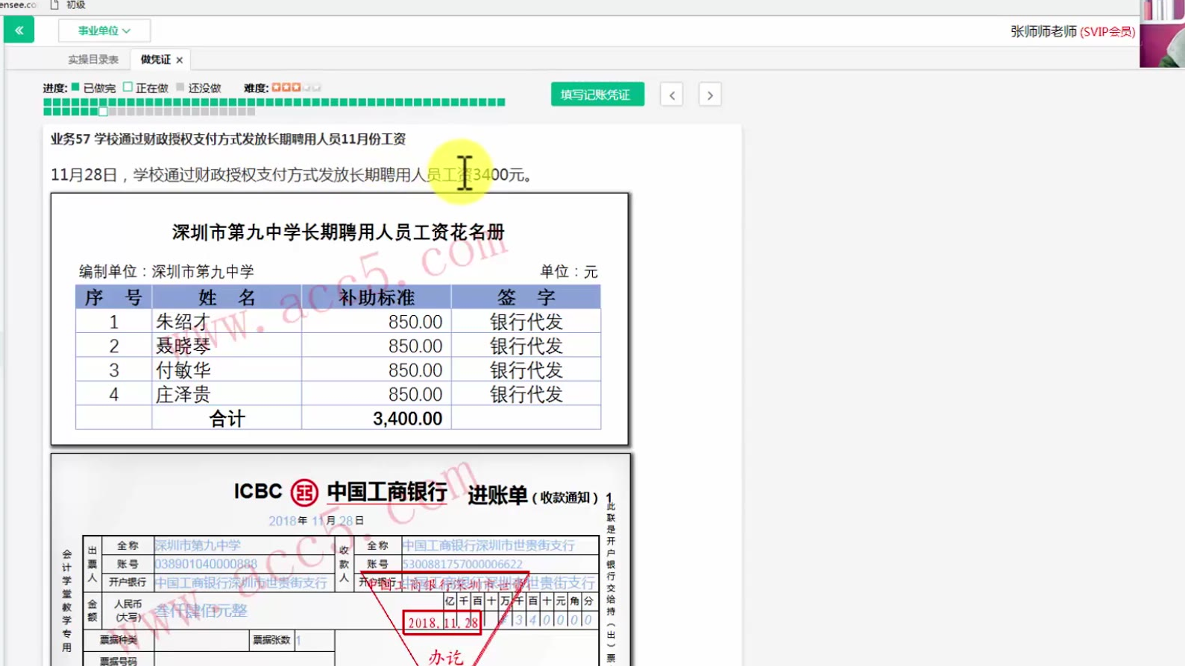Open the teacher webcam thumbnail
This screenshot has height=666, width=1185.
pos(1162,34)
